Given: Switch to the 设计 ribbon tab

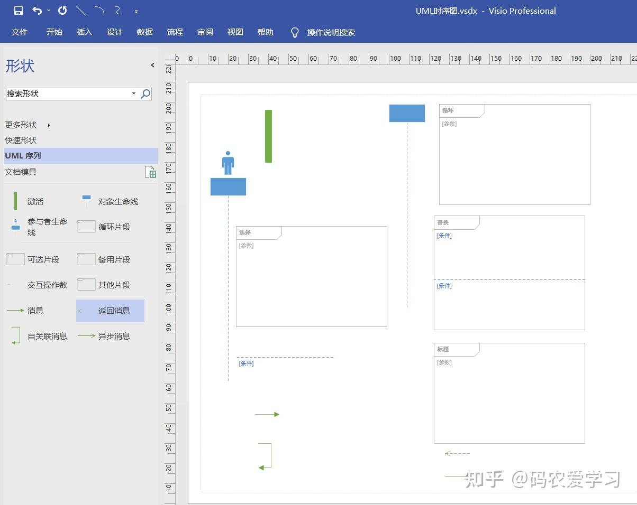Looking at the screenshot, I should click(x=114, y=32).
